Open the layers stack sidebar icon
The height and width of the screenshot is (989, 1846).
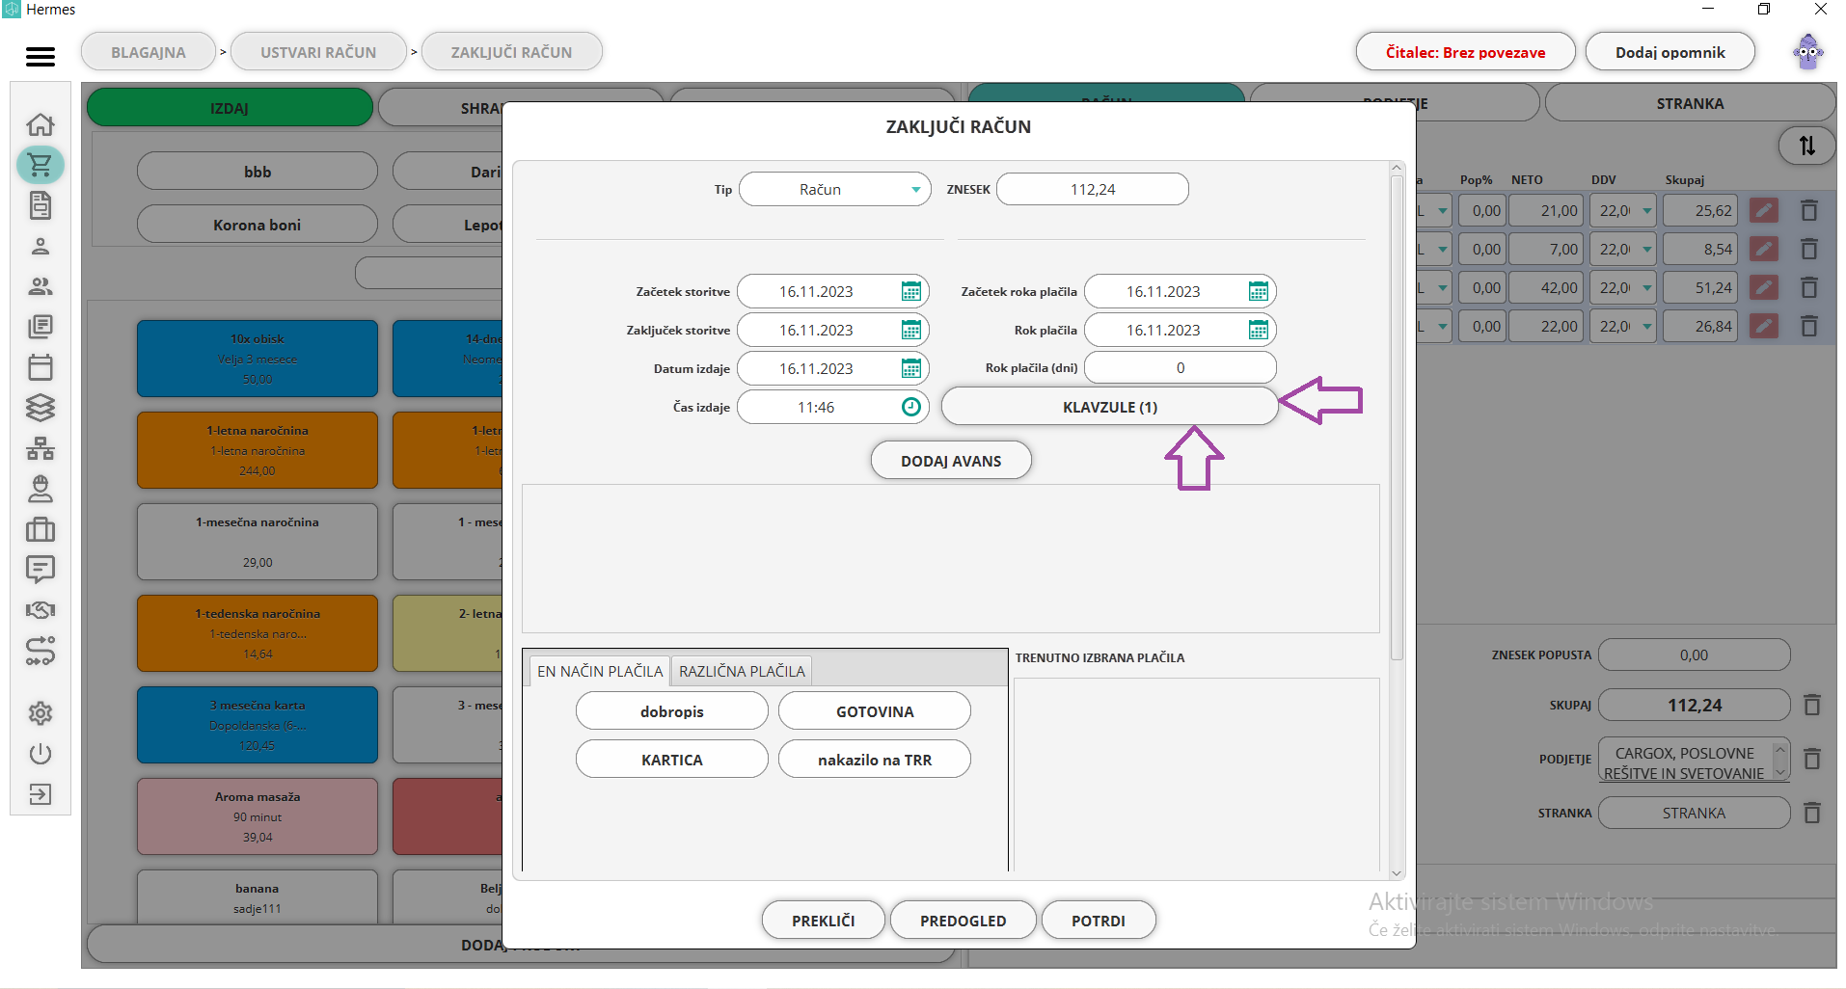[41, 408]
